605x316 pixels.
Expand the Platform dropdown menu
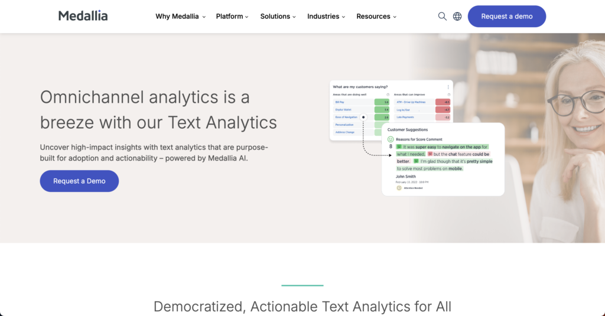[232, 17]
